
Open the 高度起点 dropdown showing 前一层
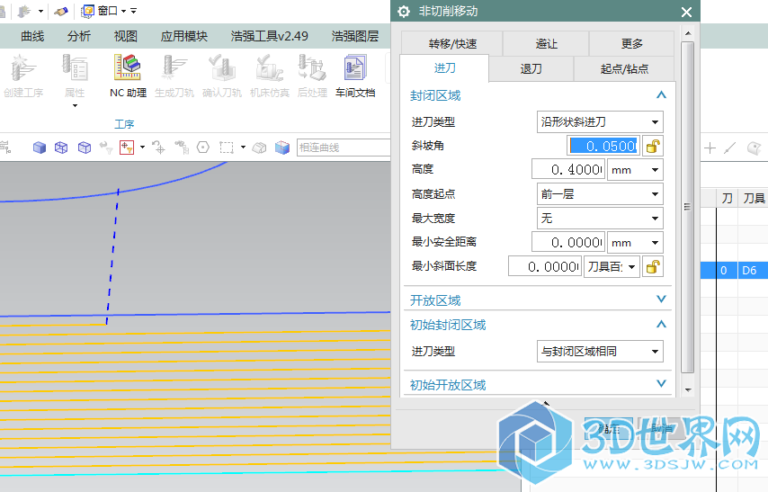pos(600,194)
